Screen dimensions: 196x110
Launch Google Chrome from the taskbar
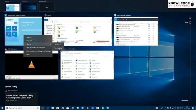(62, 108)
